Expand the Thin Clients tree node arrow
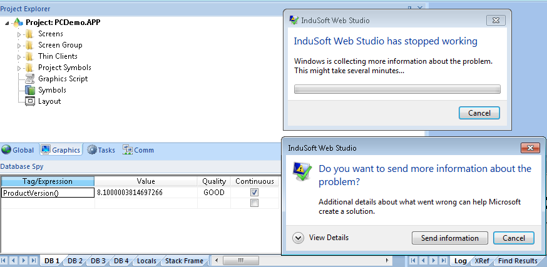The height and width of the screenshot is (267, 547). point(19,56)
